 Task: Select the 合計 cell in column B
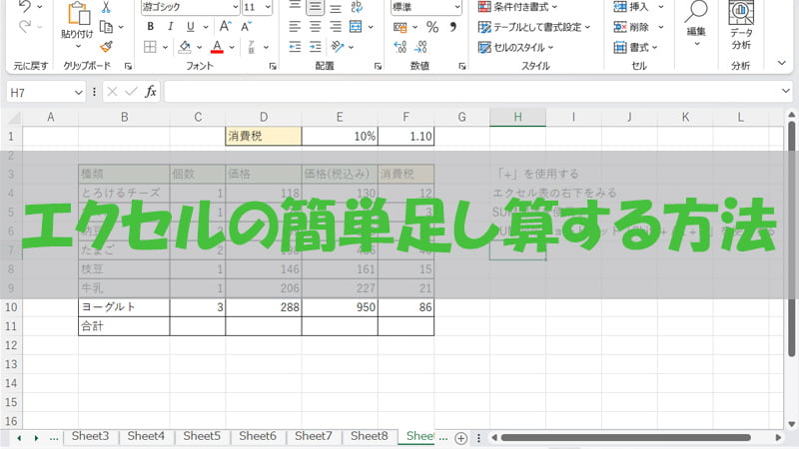point(123,325)
